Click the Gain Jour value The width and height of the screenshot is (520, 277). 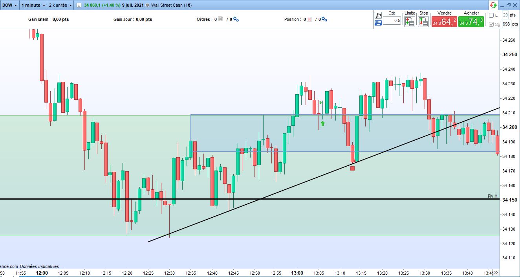(x=144, y=19)
